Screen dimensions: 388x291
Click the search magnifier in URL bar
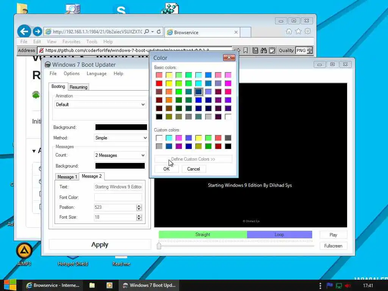tap(147, 32)
